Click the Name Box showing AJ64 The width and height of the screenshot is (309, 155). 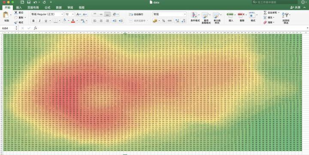click(x=7, y=28)
